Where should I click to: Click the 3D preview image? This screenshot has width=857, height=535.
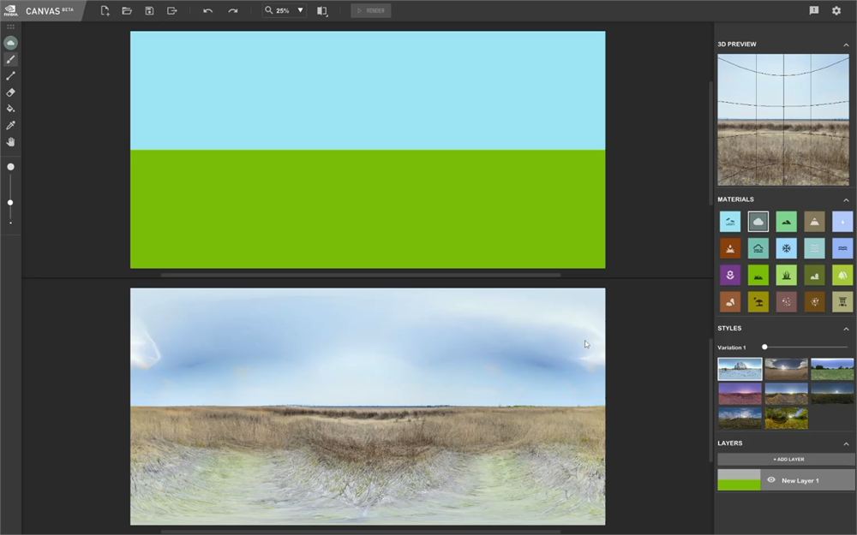click(783, 120)
